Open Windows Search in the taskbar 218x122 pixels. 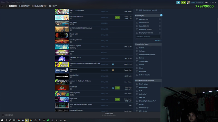(6, 120)
